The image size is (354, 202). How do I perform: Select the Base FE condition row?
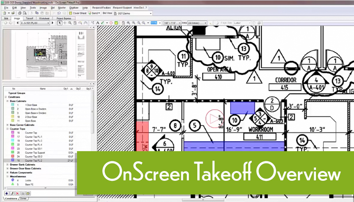point(41,184)
